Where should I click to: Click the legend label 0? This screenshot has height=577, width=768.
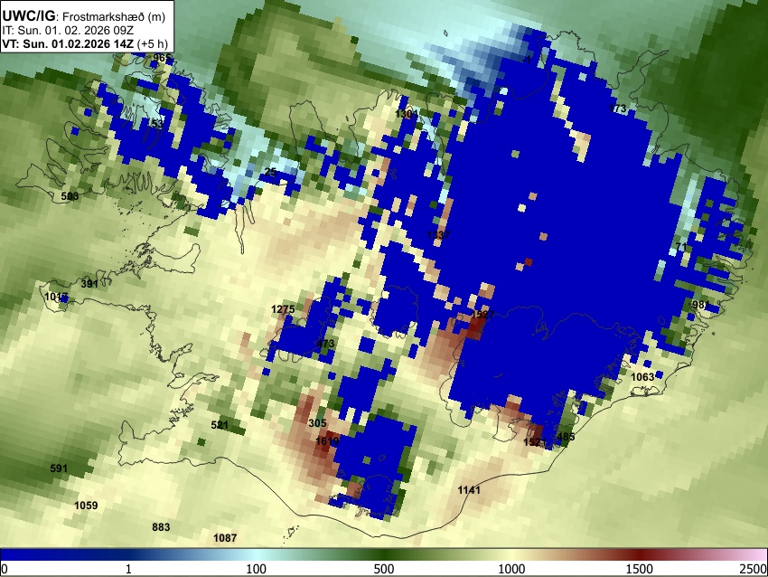(5, 569)
